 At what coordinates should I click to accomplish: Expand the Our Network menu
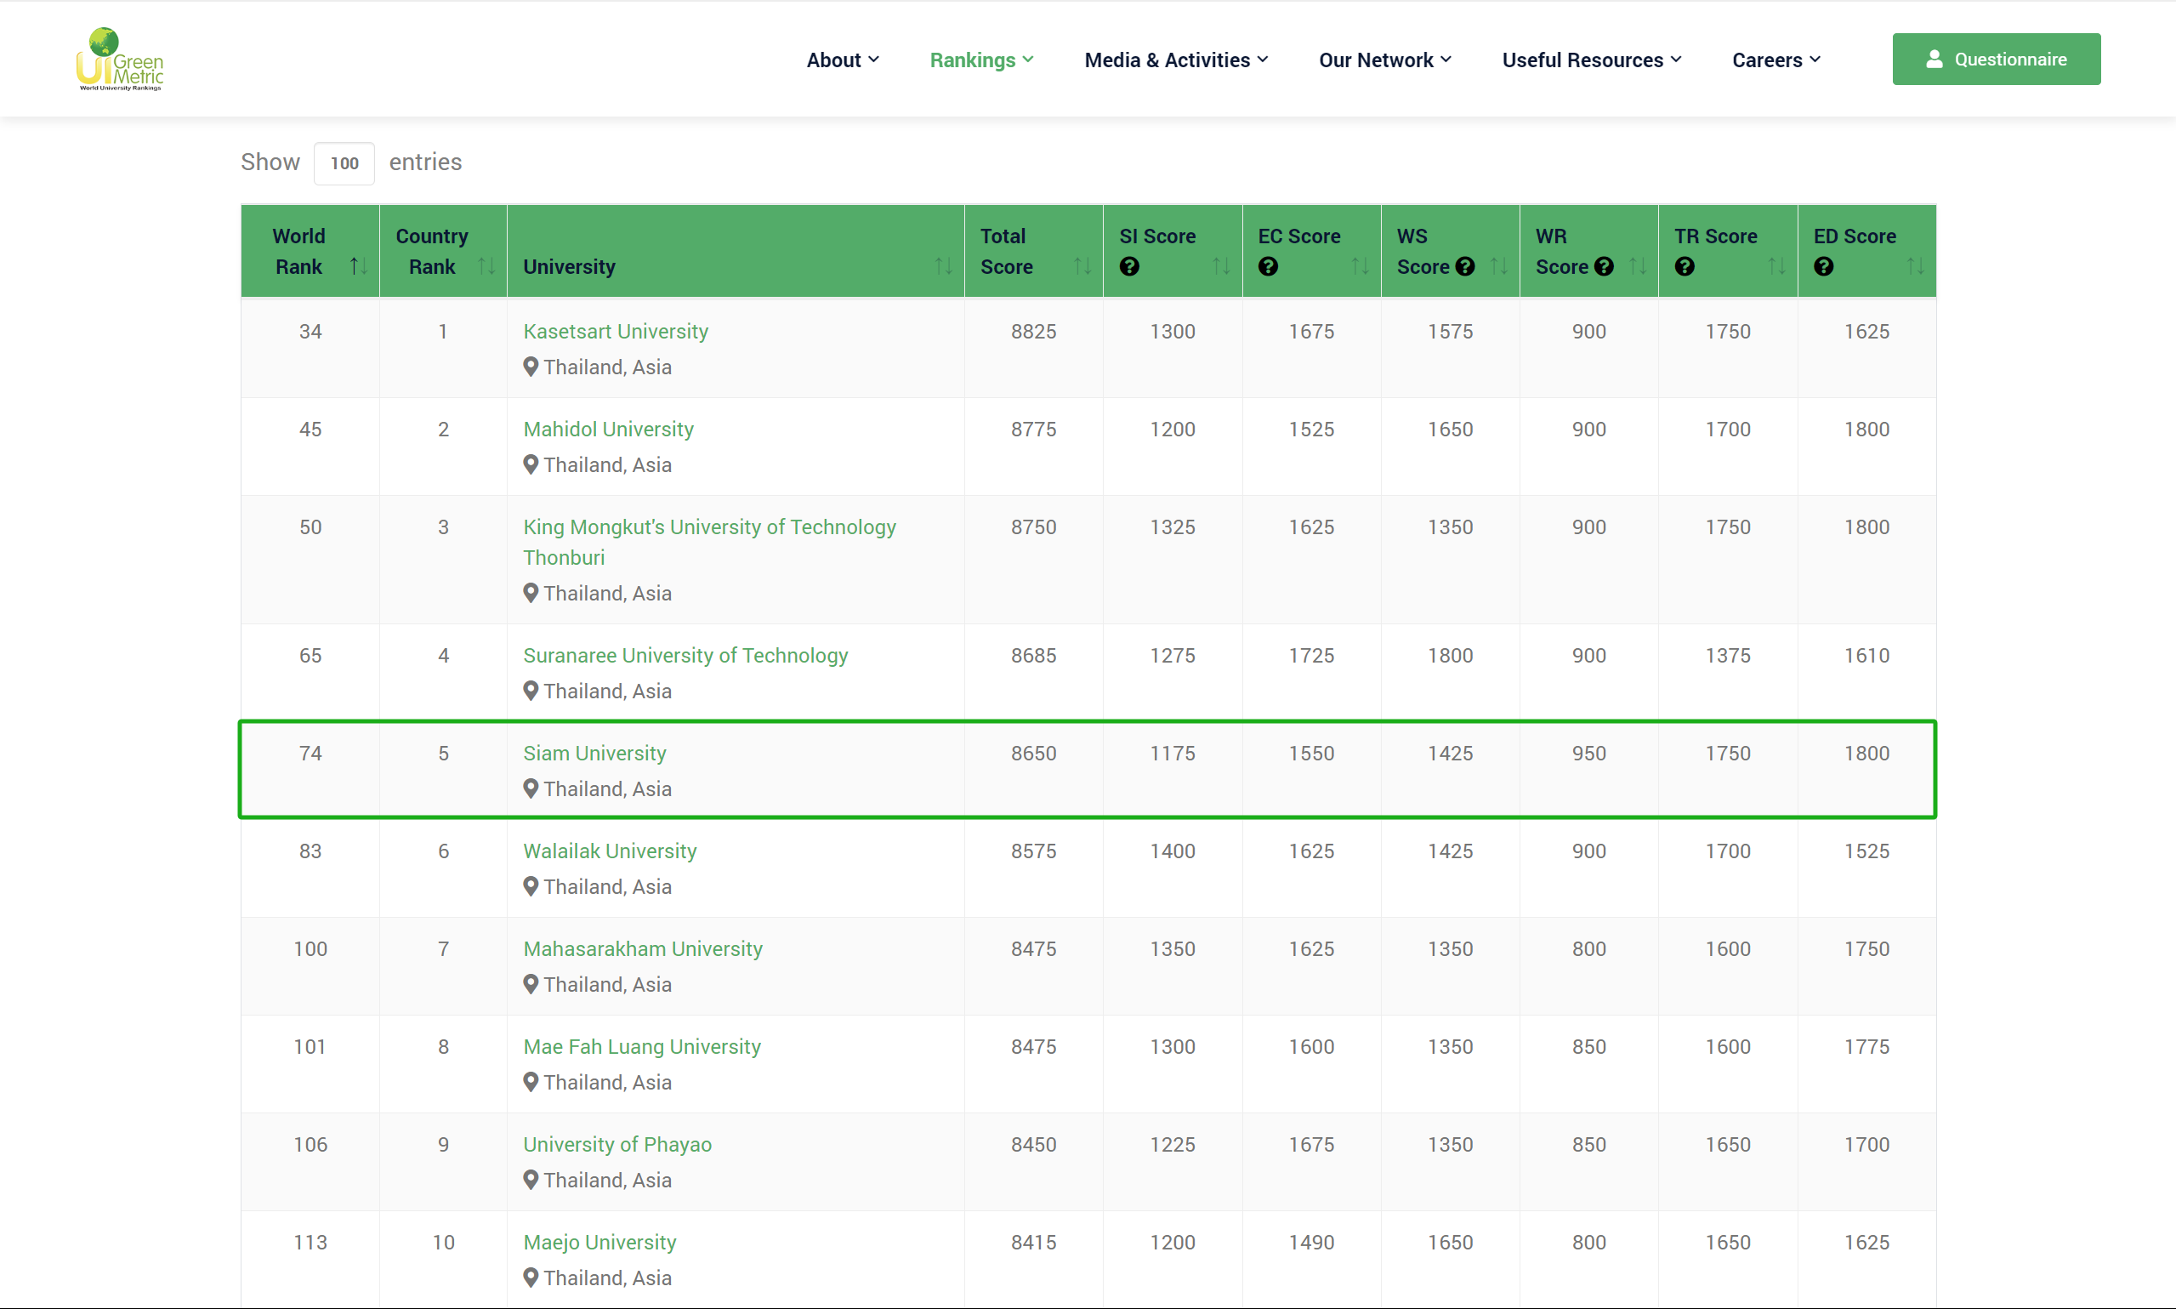pos(1384,60)
